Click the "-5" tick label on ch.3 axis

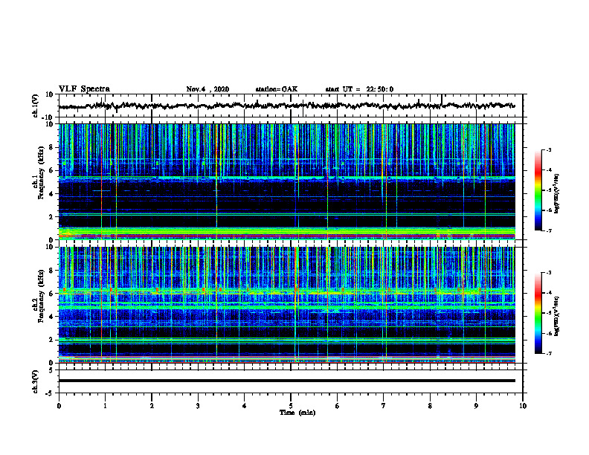50,393
